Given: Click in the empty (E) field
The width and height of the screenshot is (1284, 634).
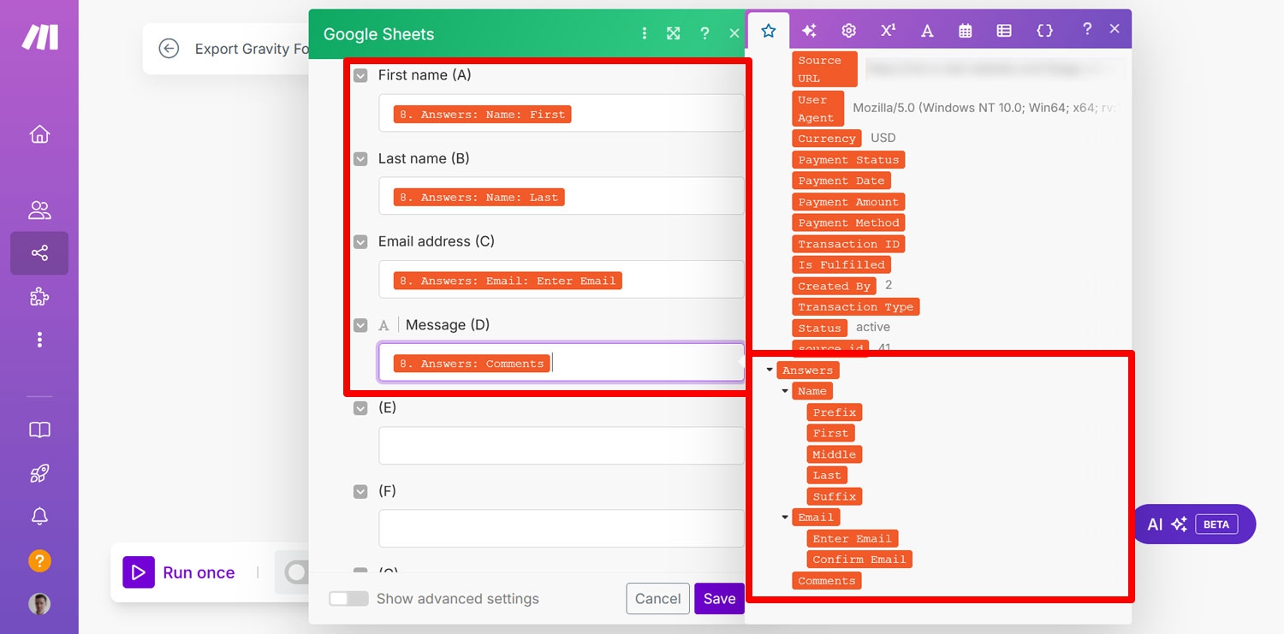Looking at the screenshot, I should coord(562,446).
